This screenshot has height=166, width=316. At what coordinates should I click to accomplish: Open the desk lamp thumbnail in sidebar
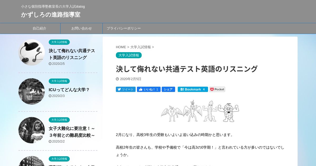32,52
